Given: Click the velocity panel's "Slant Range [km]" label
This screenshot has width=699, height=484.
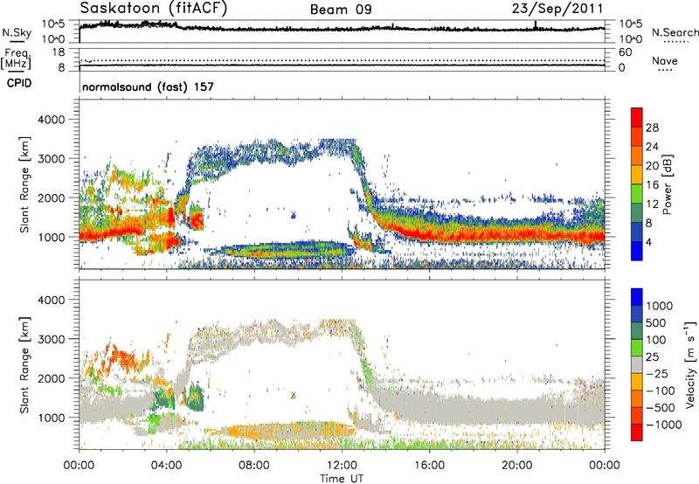Looking at the screenshot, I should [24, 364].
